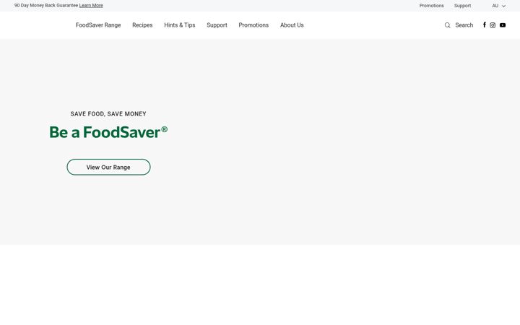
Task: Open Support in main navigation
Action: pyautogui.click(x=217, y=25)
